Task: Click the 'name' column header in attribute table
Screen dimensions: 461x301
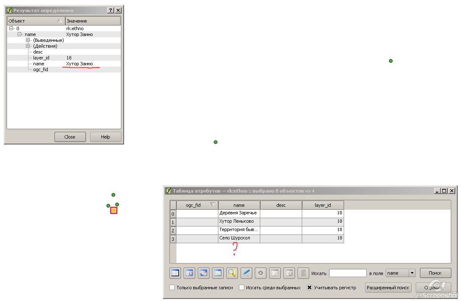Action: 239,205
